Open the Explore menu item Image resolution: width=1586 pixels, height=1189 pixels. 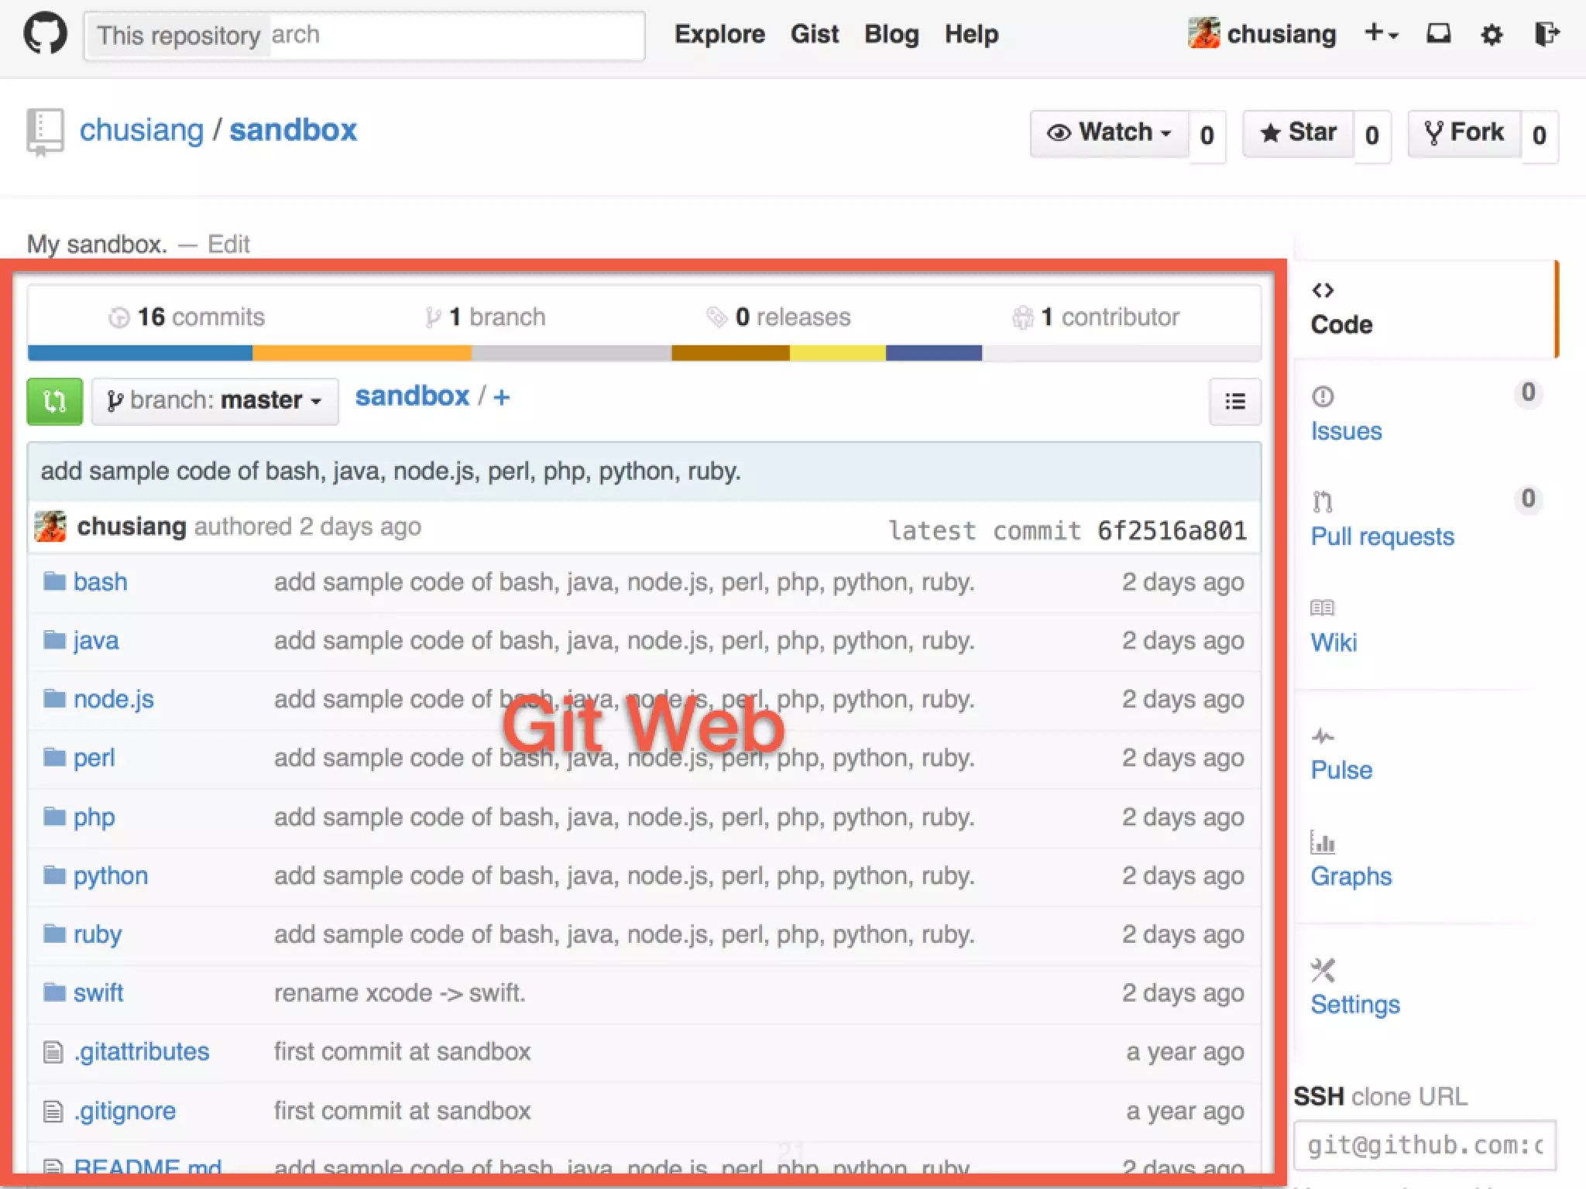pos(719,35)
